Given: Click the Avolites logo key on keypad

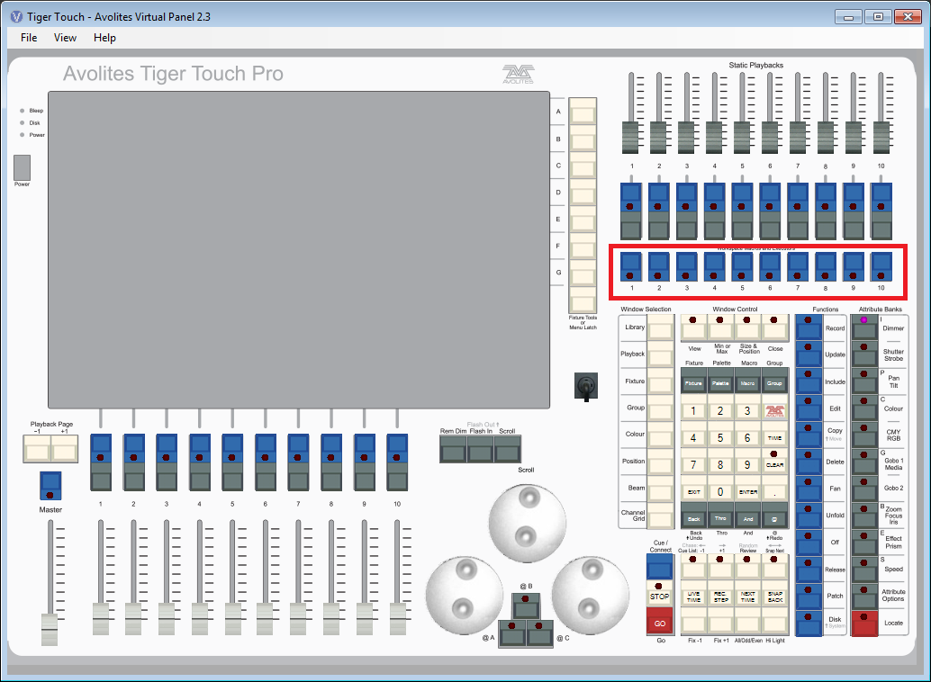Looking at the screenshot, I should tap(774, 411).
